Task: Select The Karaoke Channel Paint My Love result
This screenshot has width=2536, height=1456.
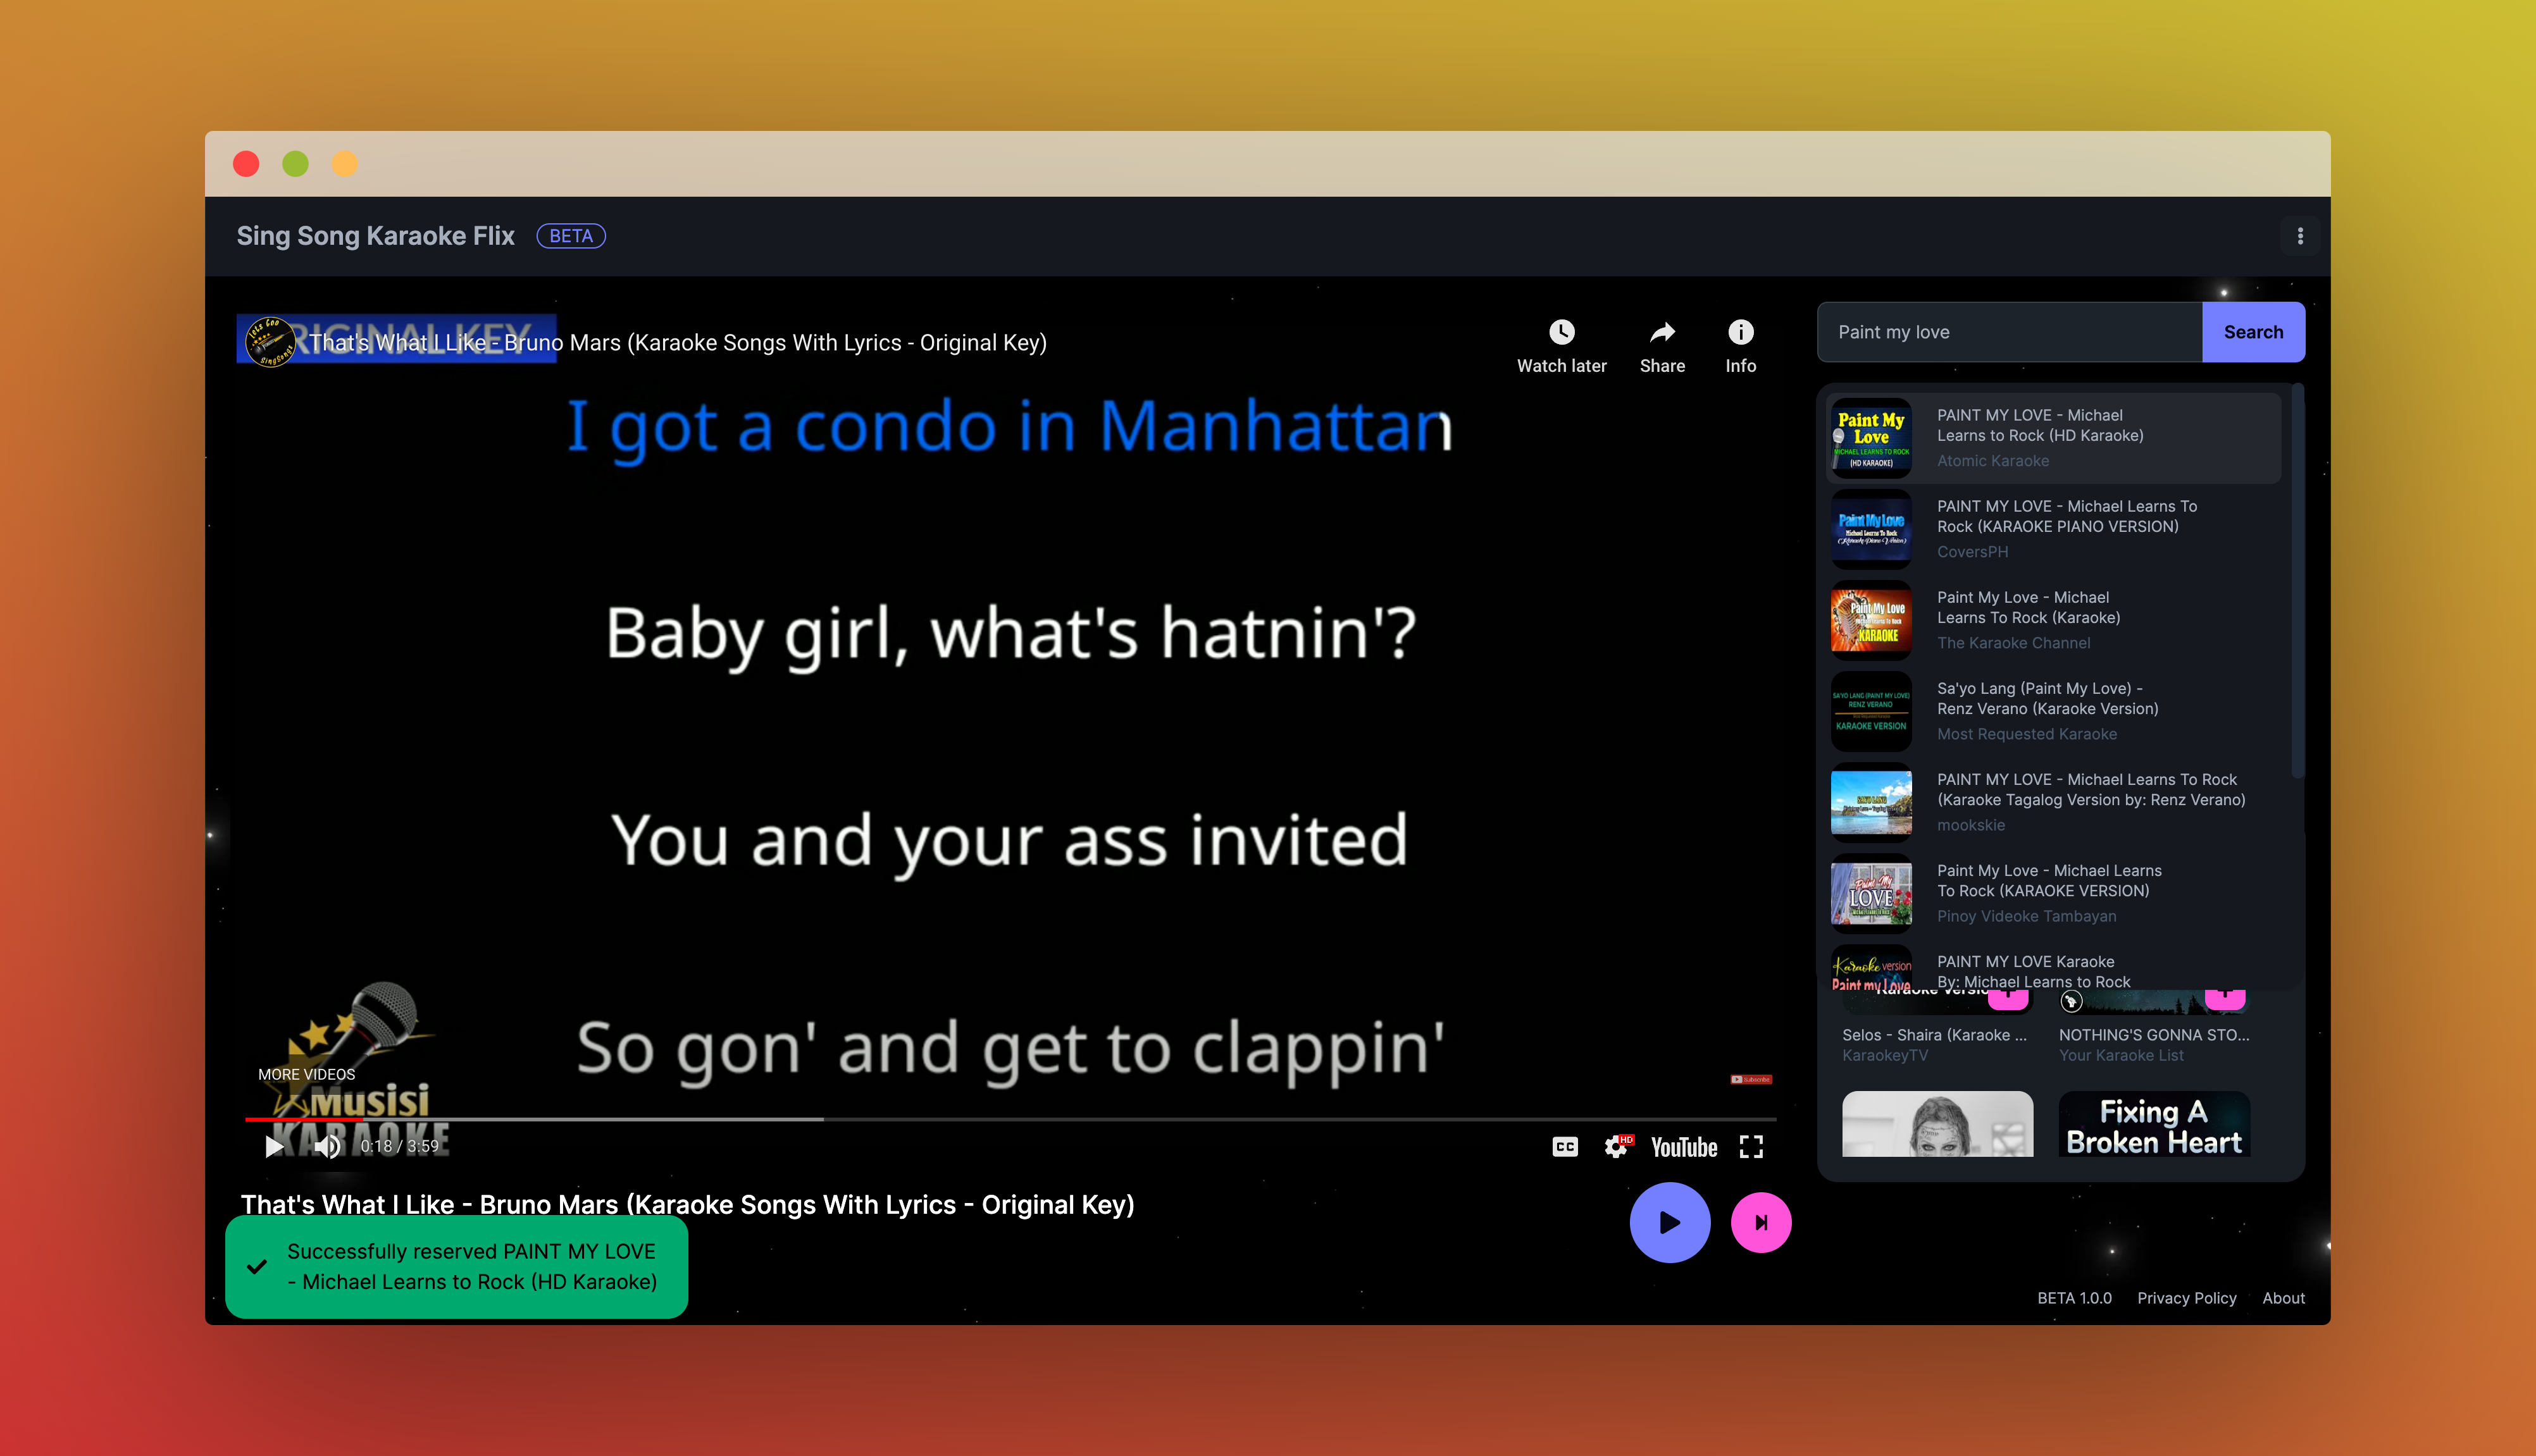Action: [2053, 620]
